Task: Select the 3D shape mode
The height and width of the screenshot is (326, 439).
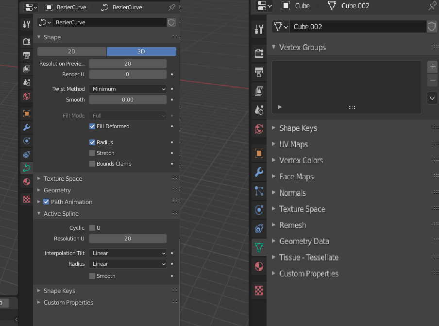Action: pos(141,51)
